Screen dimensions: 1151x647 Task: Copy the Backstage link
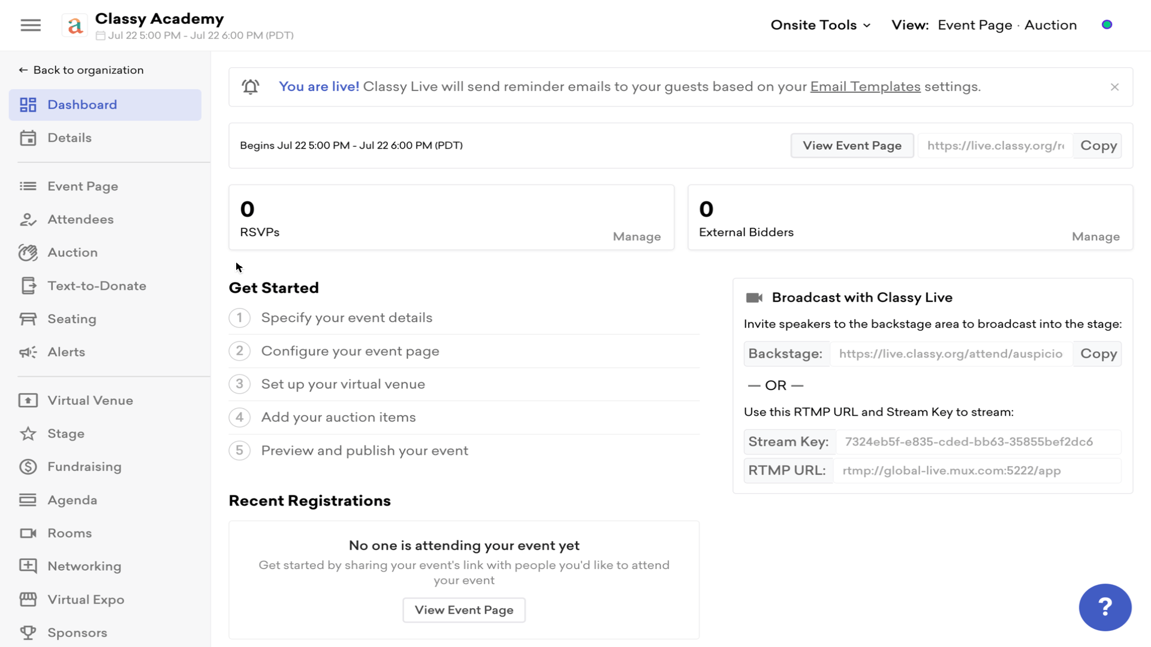coord(1098,354)
